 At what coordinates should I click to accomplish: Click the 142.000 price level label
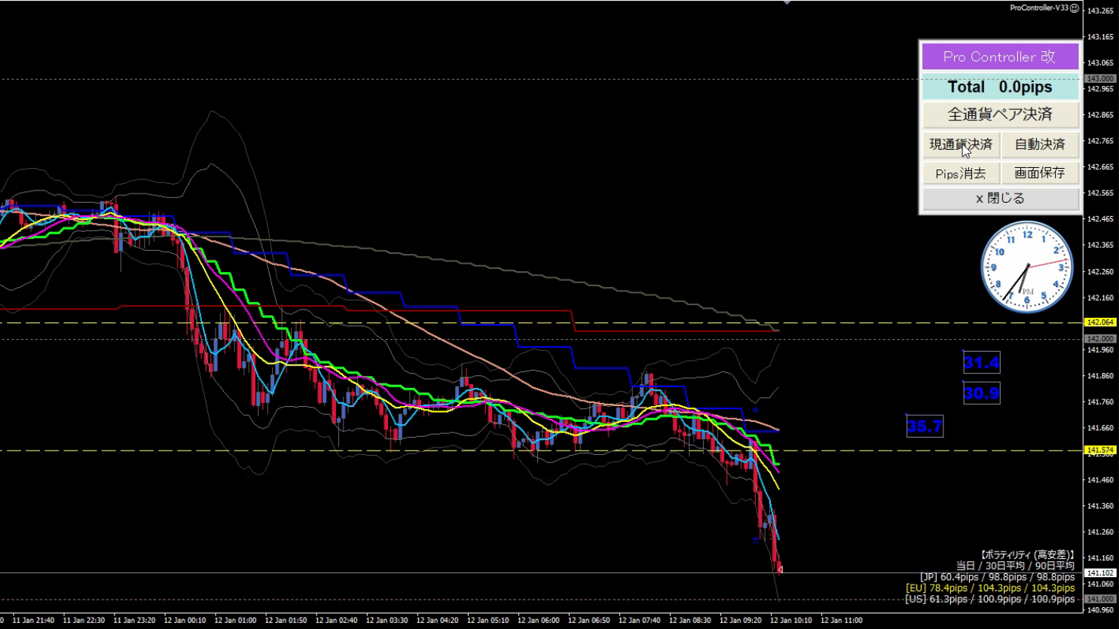point(1100,339)
